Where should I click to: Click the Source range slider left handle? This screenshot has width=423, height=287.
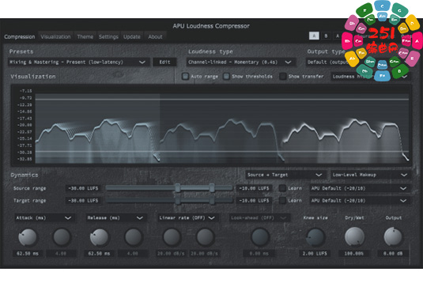[x=178, y=187]
